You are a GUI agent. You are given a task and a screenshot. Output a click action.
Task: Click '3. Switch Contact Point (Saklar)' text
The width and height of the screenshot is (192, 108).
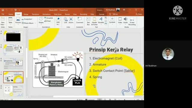tap(112, 71)
